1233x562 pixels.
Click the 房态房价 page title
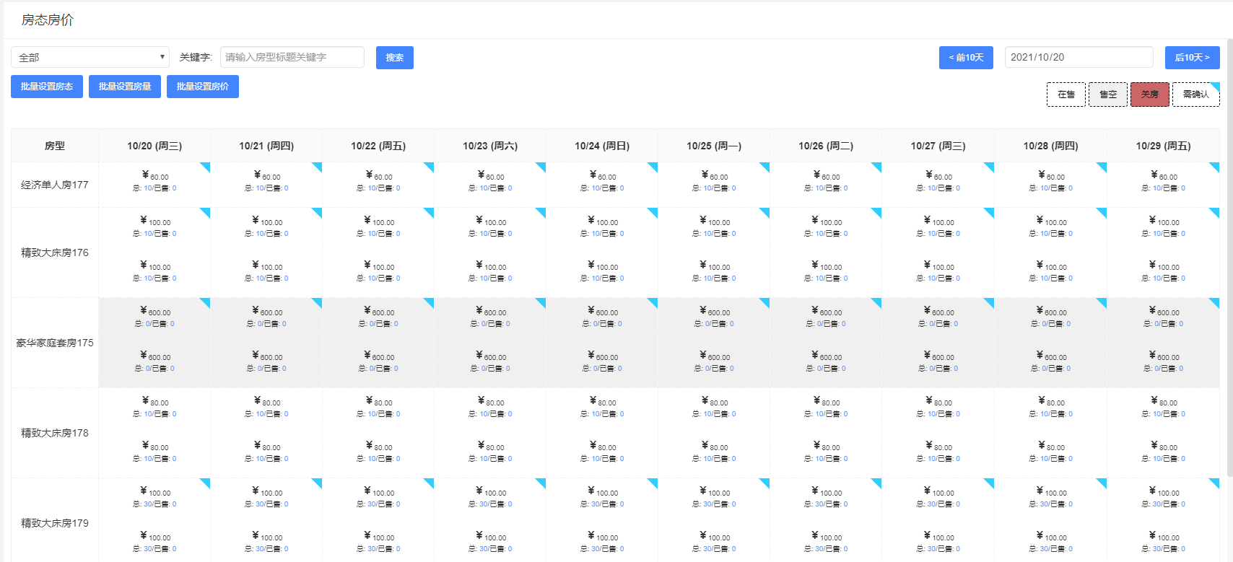coord(48,20)
